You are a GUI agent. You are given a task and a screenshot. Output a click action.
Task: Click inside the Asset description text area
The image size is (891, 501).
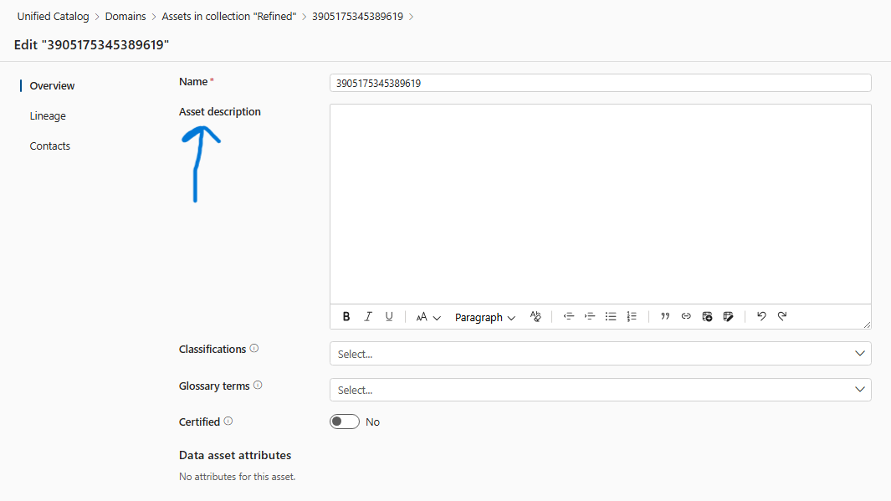(x=600, y=204)
